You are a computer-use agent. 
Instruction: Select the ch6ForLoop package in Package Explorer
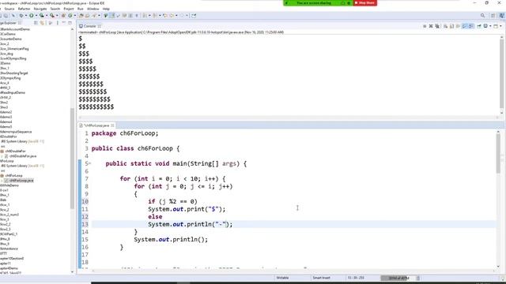click(13, 176)
